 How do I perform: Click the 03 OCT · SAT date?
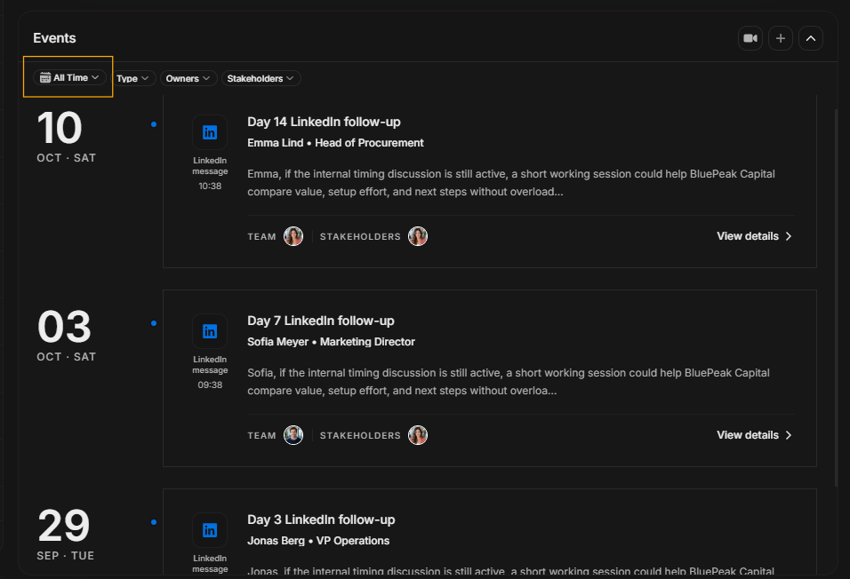66,335
